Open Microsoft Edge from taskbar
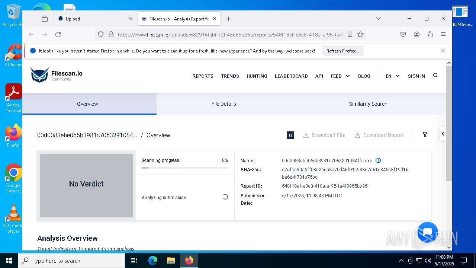Image resolution: width=476 pixels, height=268 pixels. click(153, 261)
